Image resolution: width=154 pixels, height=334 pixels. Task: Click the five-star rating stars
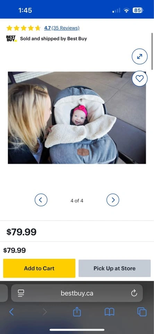[x=23, y=28]
